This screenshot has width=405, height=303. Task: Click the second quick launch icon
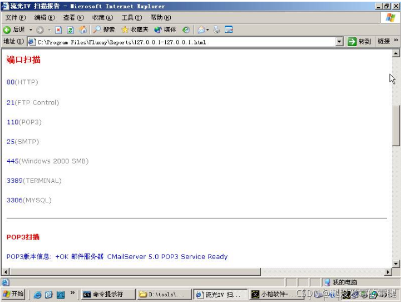pyautogui.click(x=49, y=295)
